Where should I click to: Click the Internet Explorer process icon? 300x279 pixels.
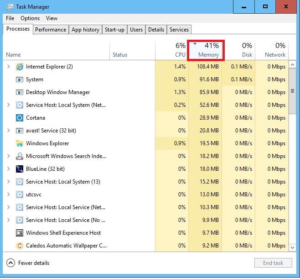click(x=20, y=67)
